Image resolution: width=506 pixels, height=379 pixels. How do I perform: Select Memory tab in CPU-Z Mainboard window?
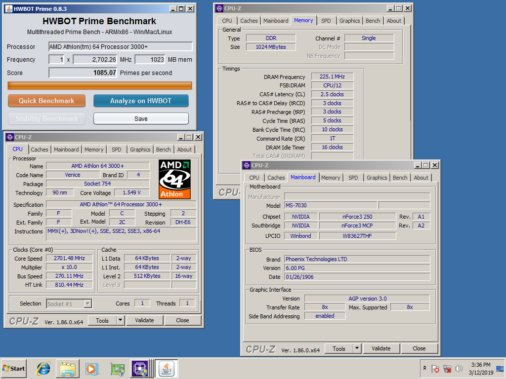click(x=331, y=178)
